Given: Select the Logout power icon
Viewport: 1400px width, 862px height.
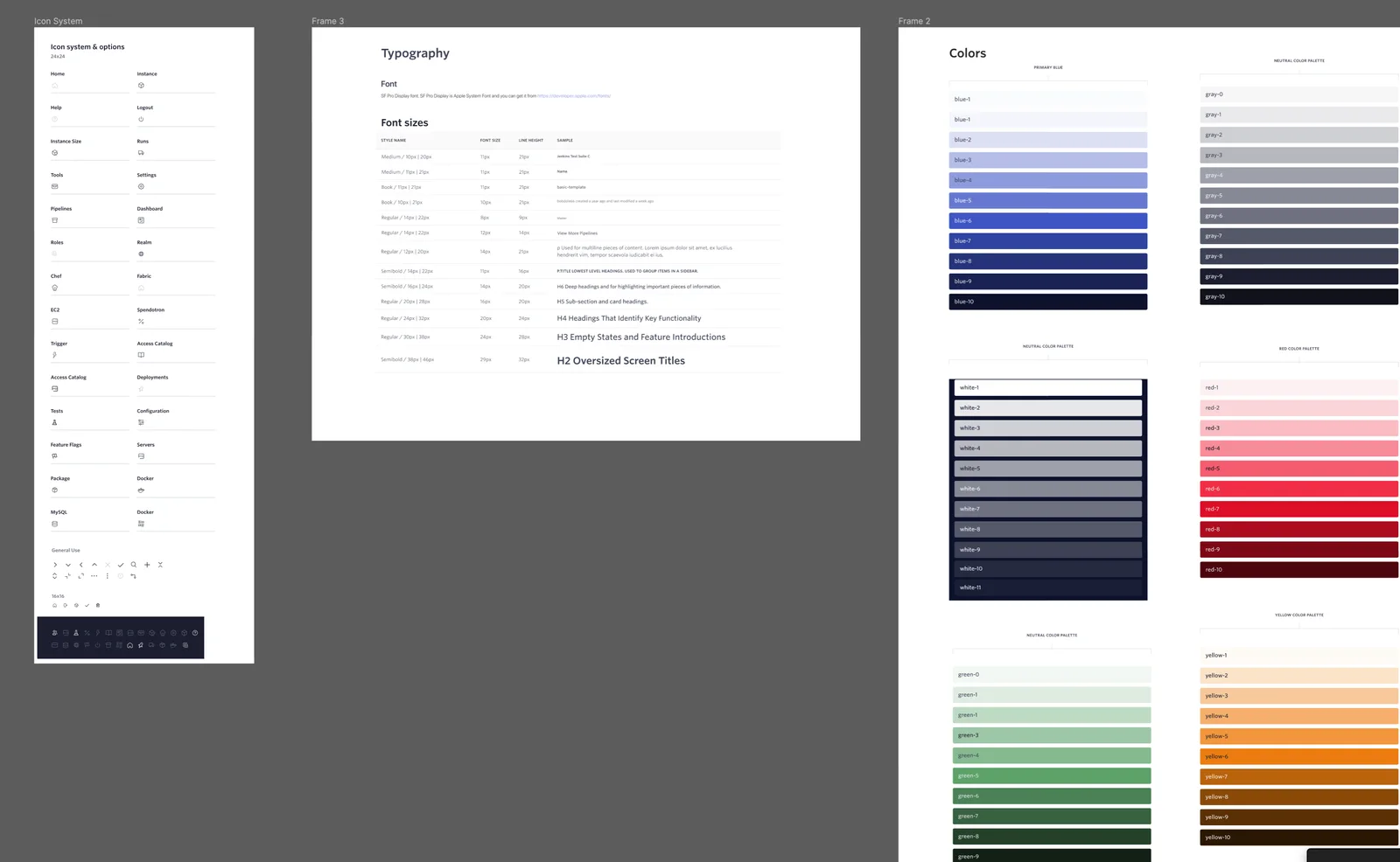Looking at the screenshot, I should coord(141,119).
